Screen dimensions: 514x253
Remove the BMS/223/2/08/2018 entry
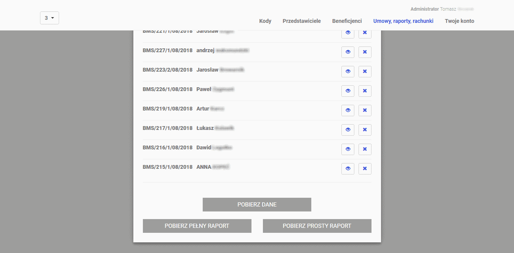365,72
